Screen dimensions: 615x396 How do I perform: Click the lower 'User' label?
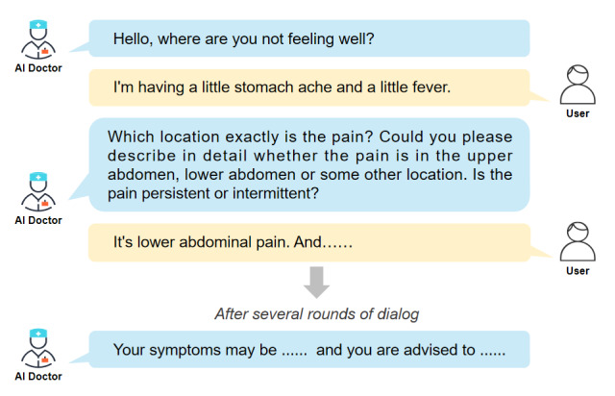(578, 271)
